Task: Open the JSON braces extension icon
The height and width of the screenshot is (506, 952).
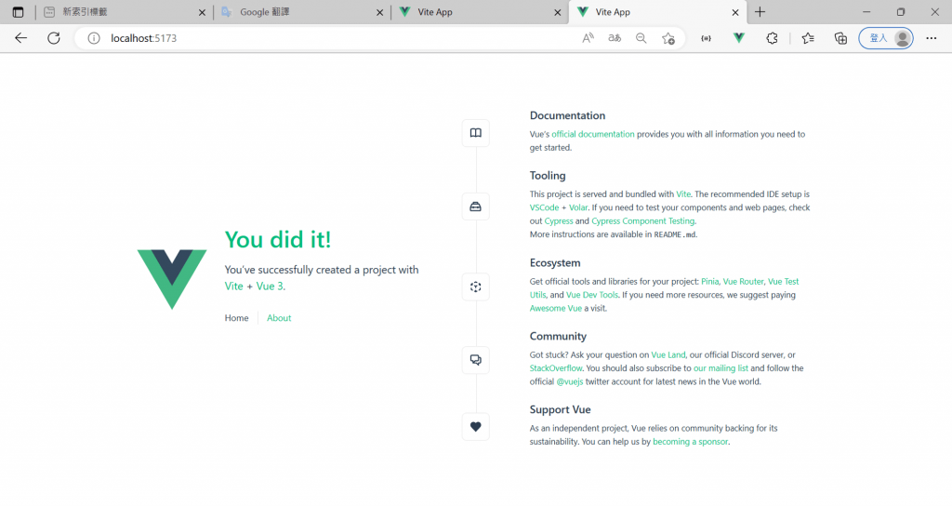Action: pyautogui.click(x=707, y=38)
